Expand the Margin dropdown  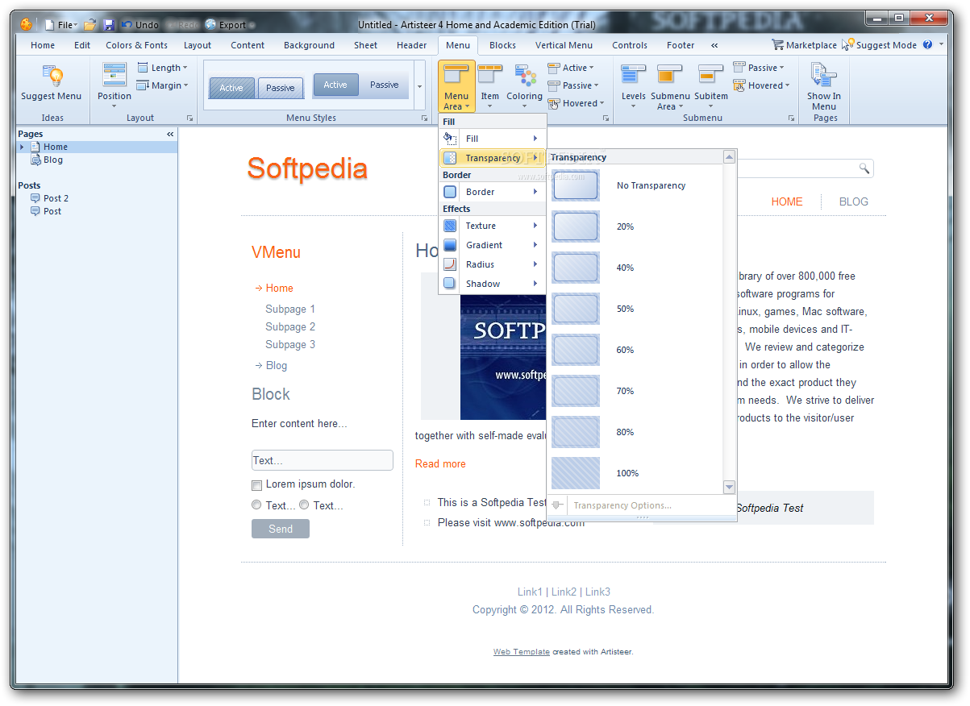tap(163, 85)
